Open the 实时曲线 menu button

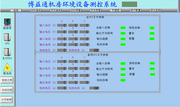click(36, 11)
